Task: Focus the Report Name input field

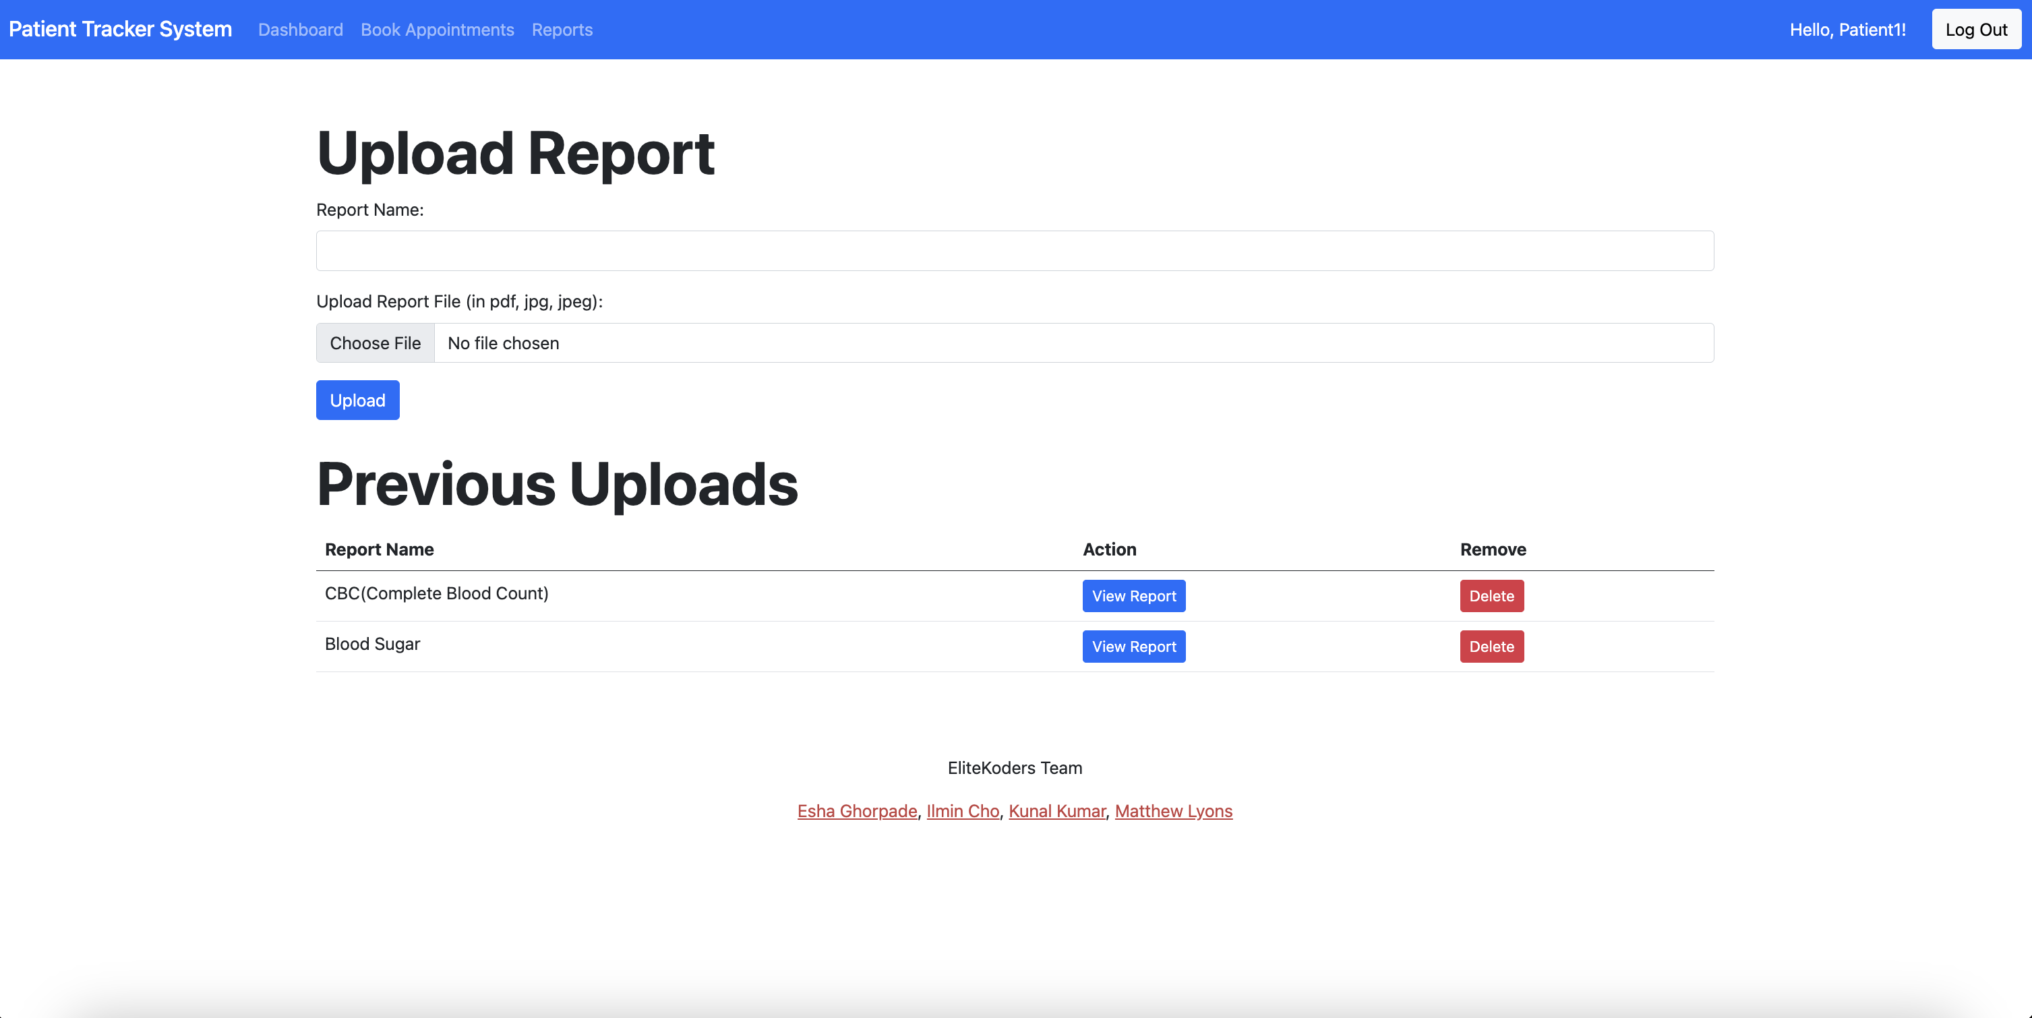Action: coord(1015,251)
